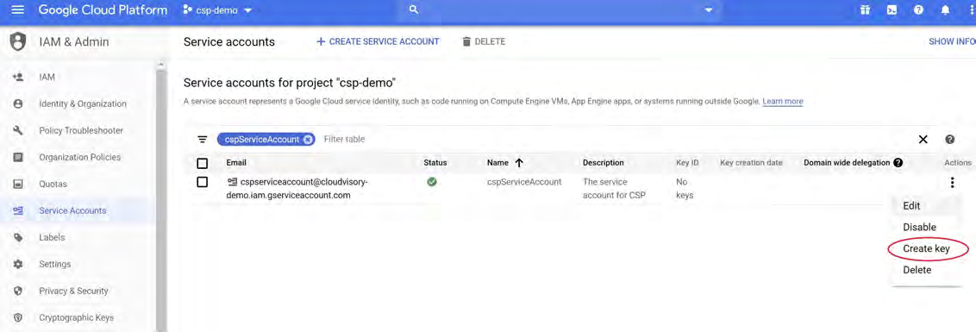The width and height of the screenshot is (976, 332).
Task: Open Quotas in sidebar
Action: (x=53, y=185)
